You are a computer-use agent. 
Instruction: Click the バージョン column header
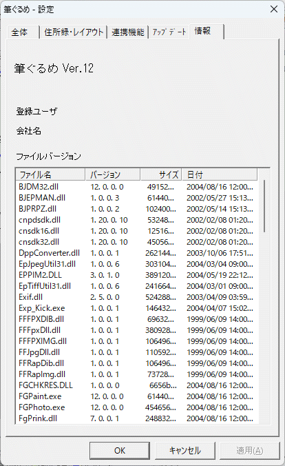113,174
